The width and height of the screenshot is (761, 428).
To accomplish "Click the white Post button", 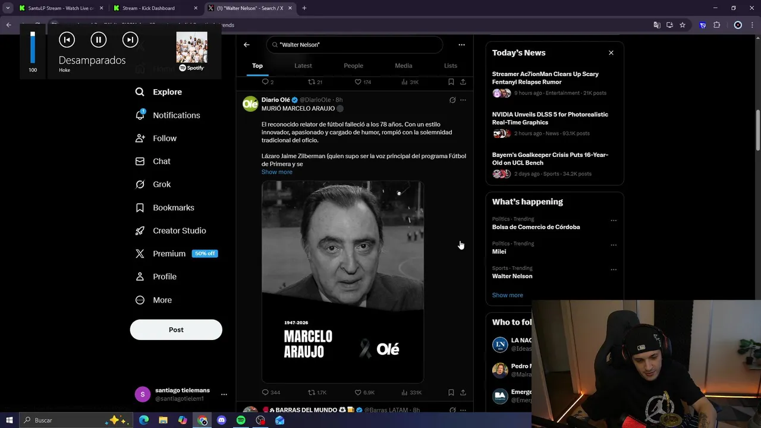I will [x=176, y=330].
